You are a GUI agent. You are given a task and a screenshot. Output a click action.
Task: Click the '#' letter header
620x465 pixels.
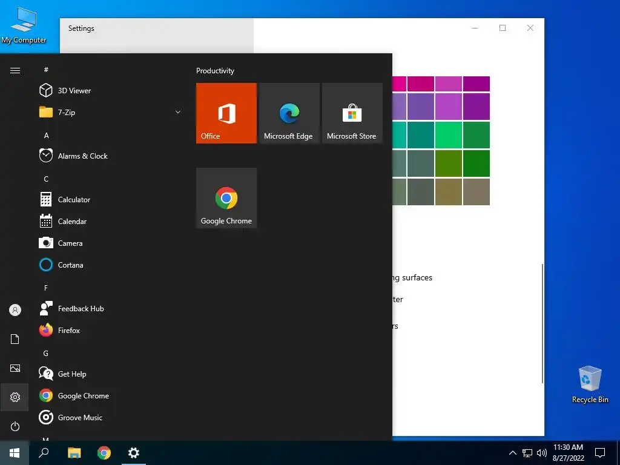tap(46, 70)
